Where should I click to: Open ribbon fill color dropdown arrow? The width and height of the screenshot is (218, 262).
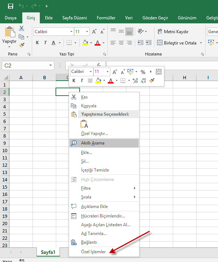(x=91, y=43)
